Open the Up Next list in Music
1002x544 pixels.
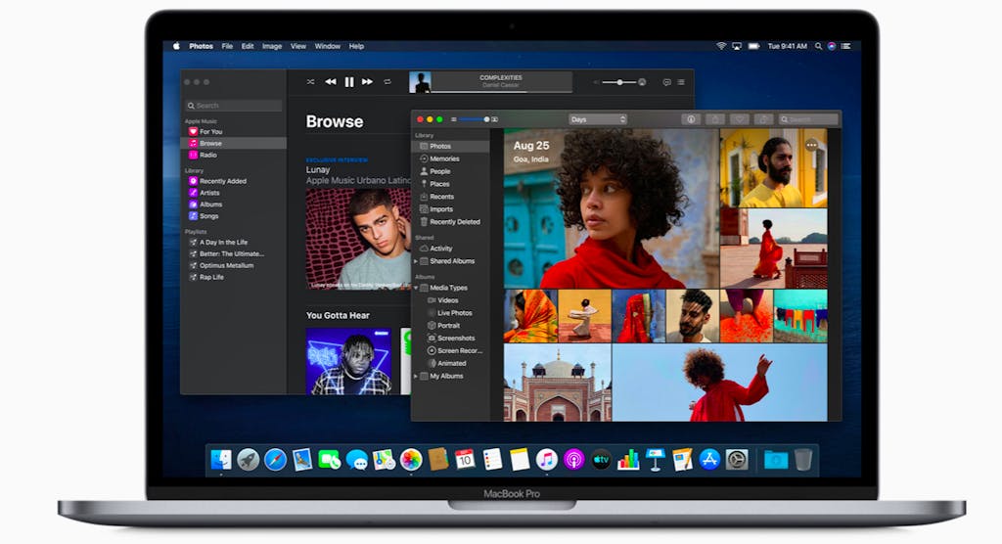pyautogui.click(x=681, y=82)
